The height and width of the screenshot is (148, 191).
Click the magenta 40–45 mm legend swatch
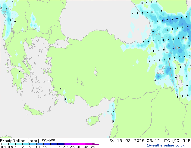click(82, 144)
